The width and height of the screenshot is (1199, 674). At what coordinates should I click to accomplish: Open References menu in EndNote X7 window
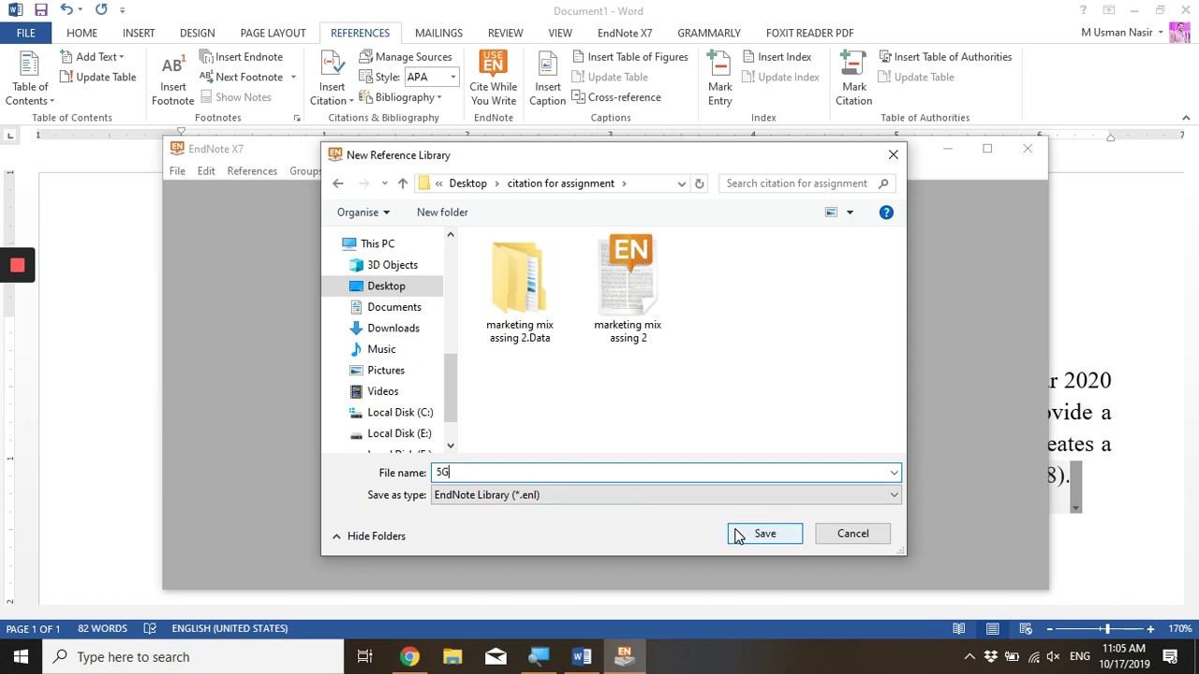click(252, 171)
